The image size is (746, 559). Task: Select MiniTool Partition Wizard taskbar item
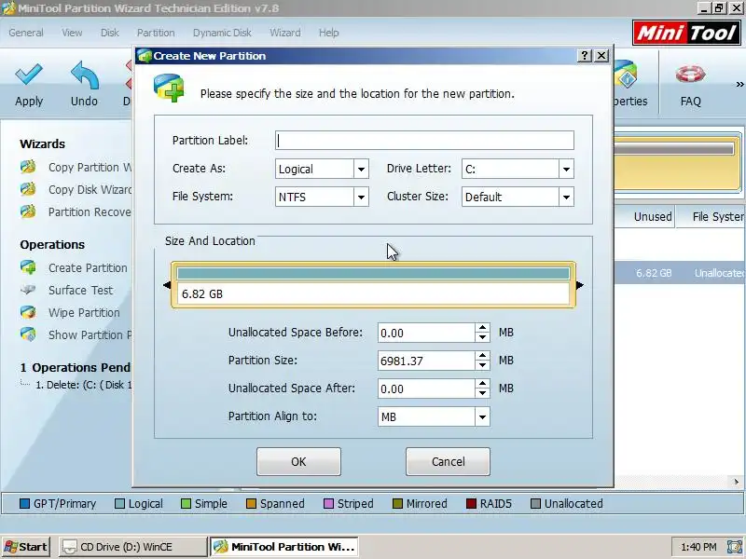pyautogui.click(x=284, y=547)
